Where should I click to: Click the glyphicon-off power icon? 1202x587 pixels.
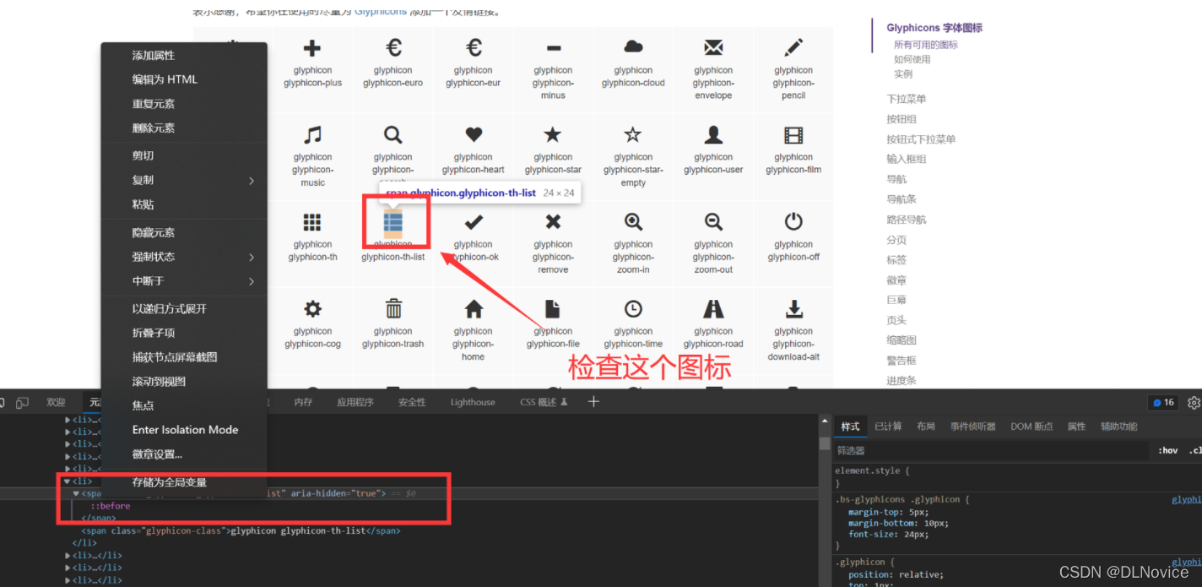pos(793,221)
